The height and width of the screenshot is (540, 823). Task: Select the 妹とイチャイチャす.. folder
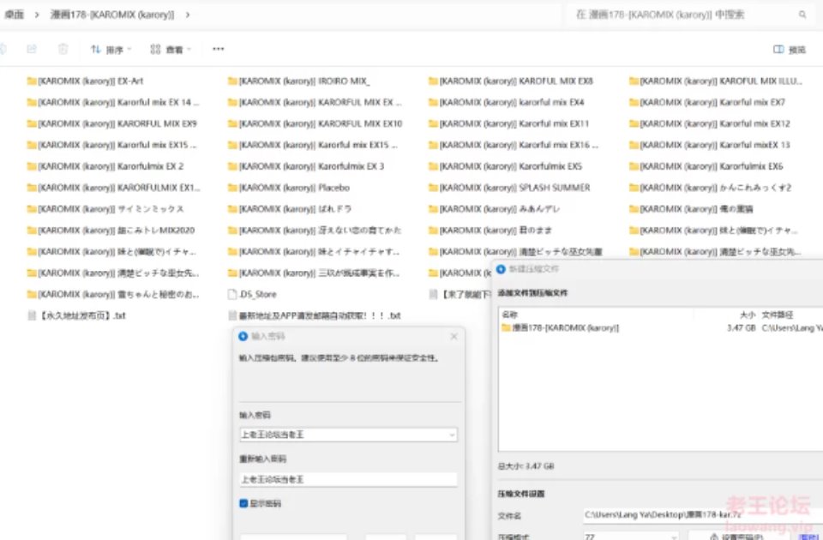(x=314, y=252)
